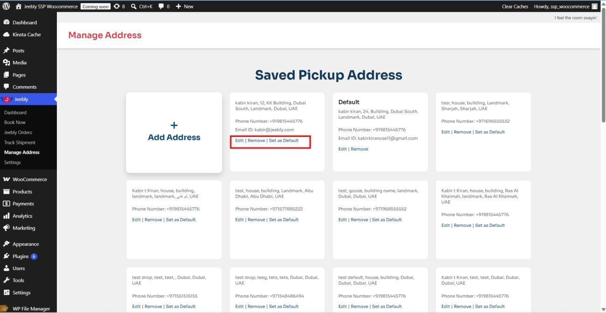The image size is (606, 313).
Task: Click the WP File Manager folder icon
Action: click(x=5, y=308)
